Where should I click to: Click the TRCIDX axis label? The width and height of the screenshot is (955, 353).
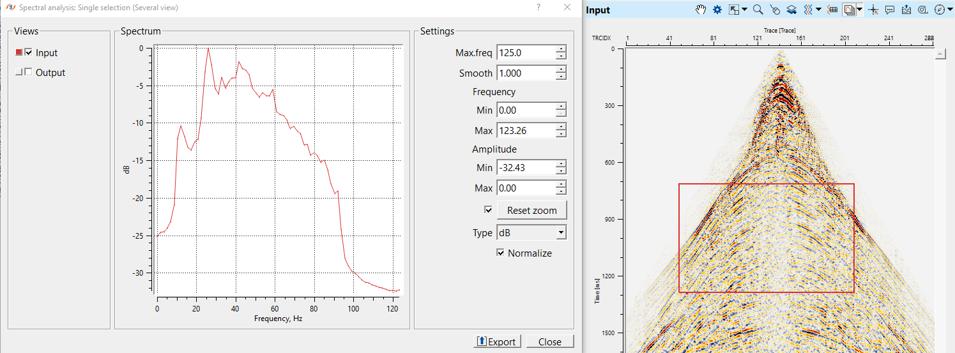pyautogui.click(x=600, y=38)
